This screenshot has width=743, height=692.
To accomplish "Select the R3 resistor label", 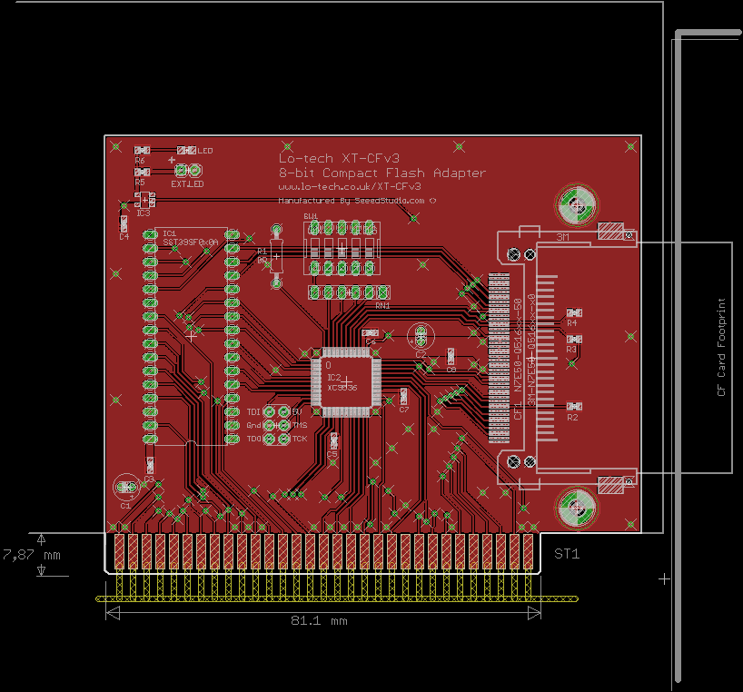I will point(571,350).
